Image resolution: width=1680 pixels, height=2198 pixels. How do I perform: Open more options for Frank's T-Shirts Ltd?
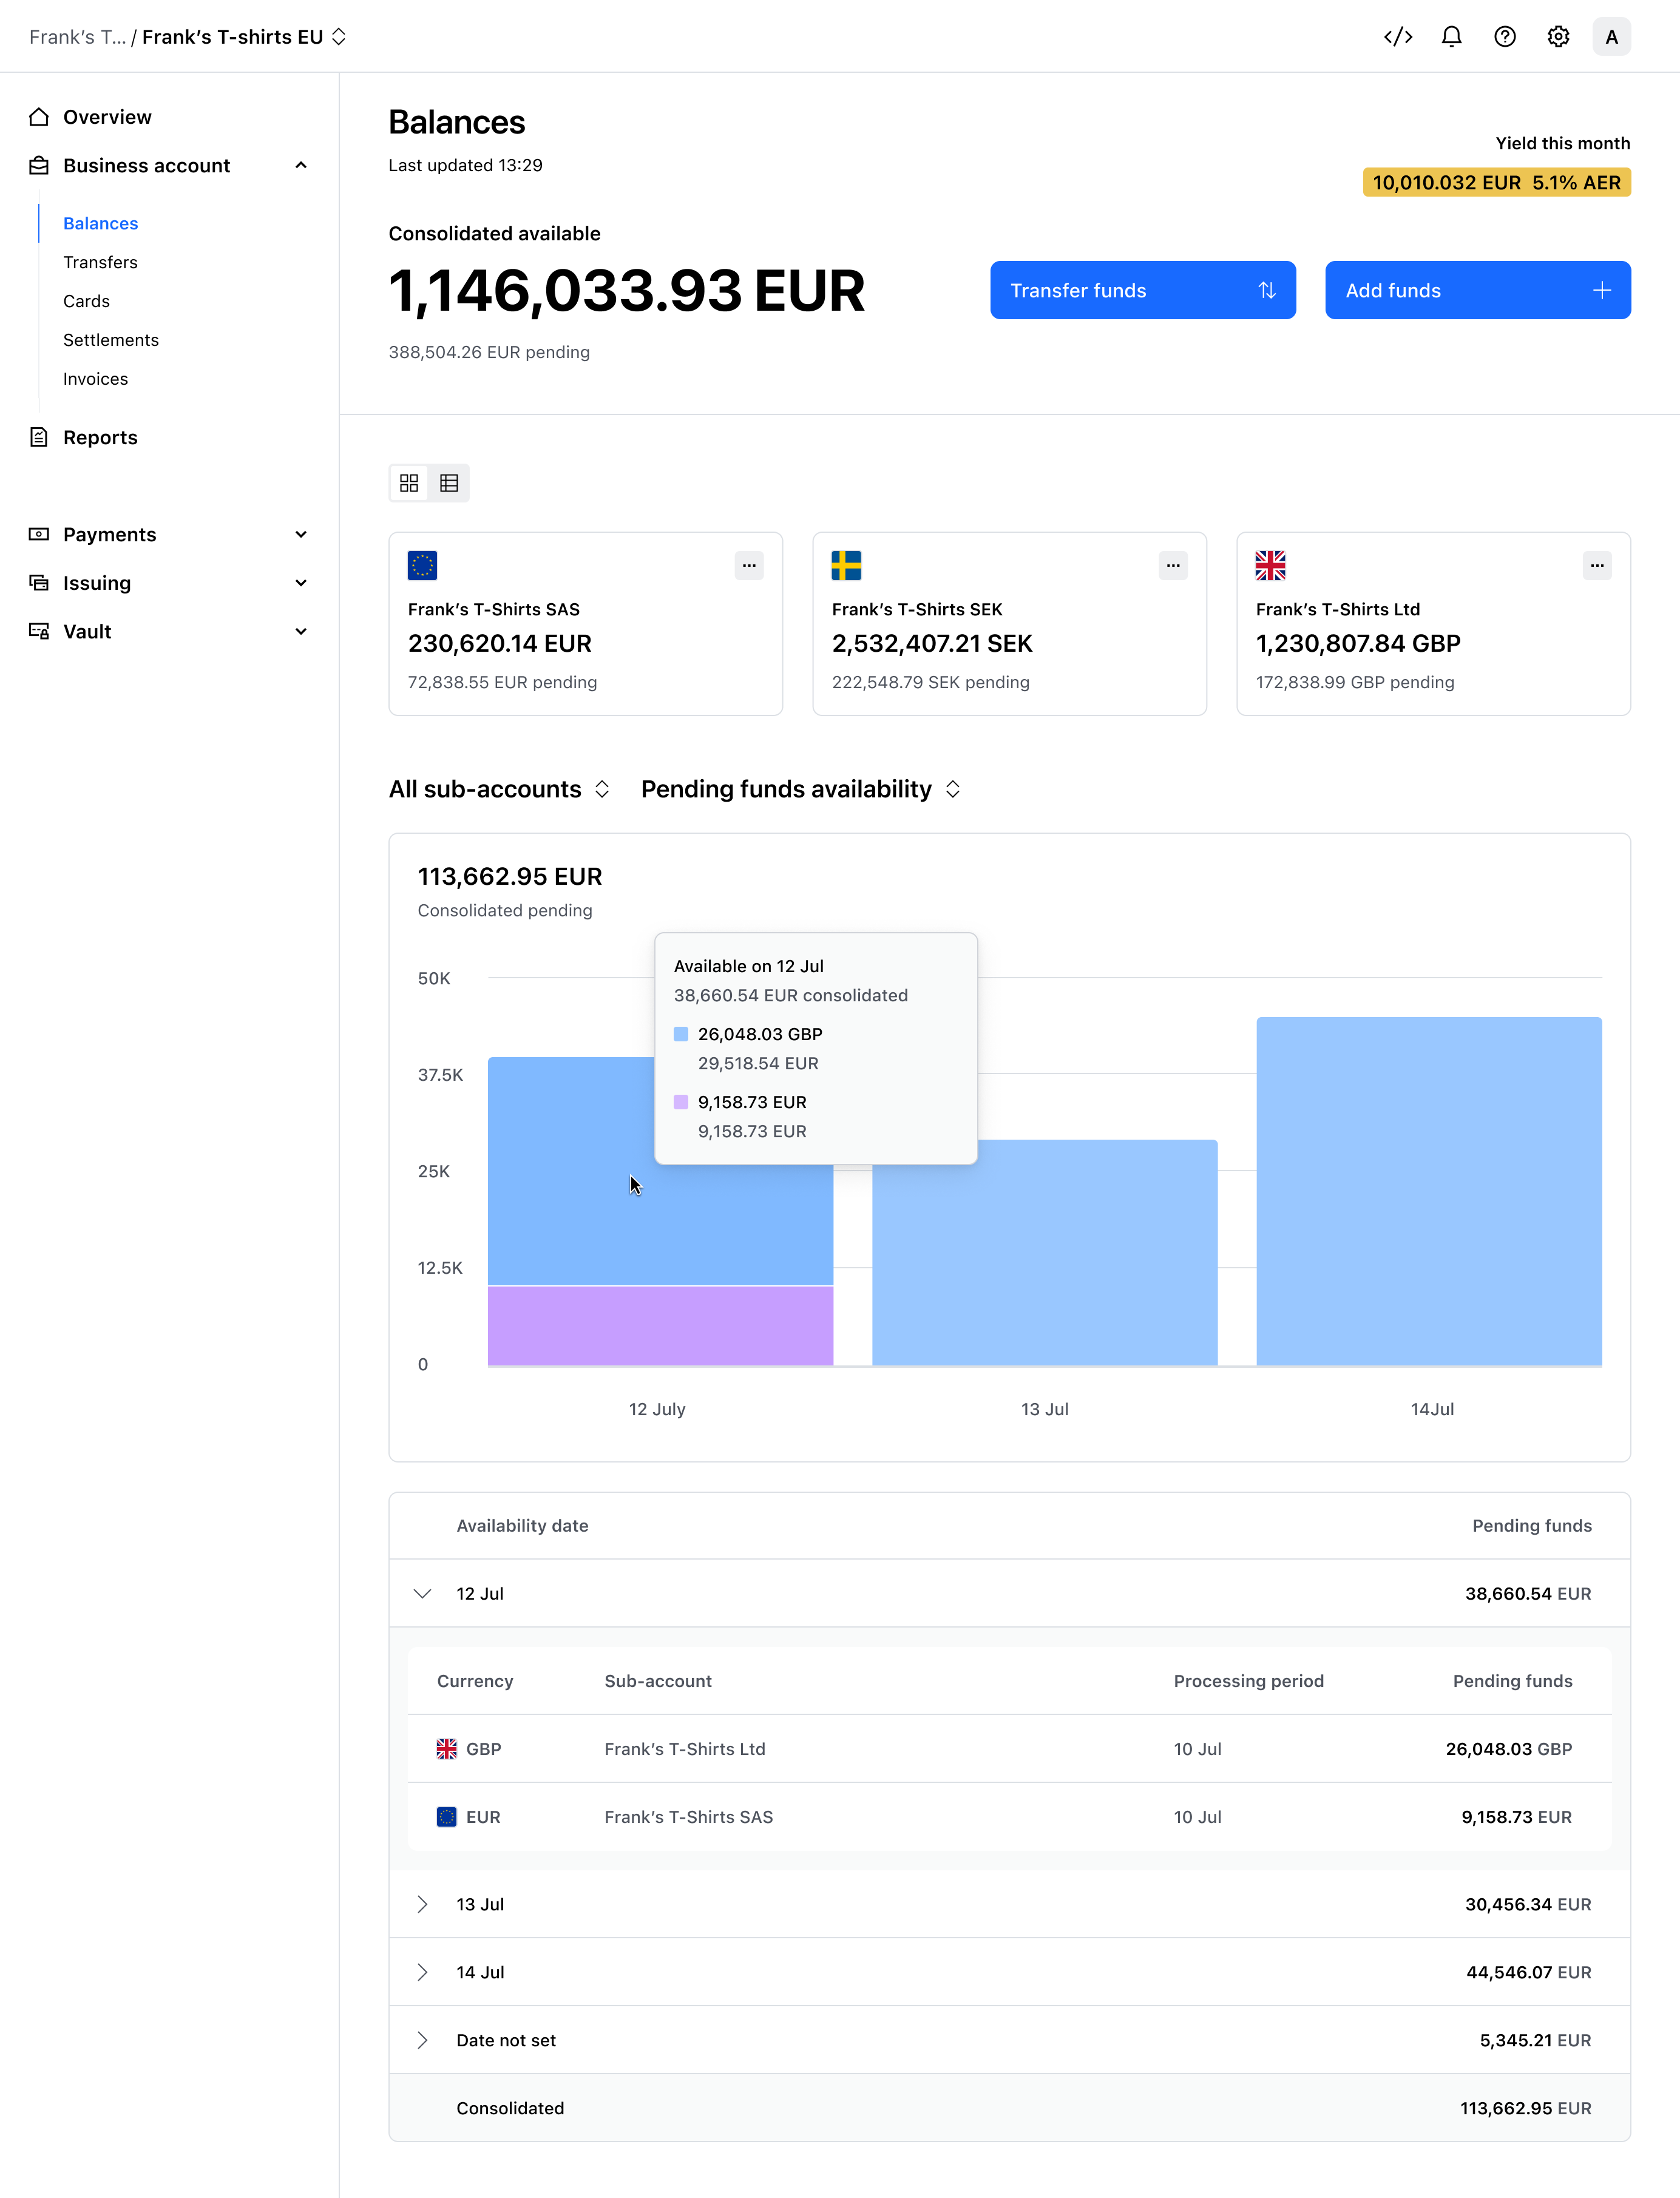coord(1597,565)
